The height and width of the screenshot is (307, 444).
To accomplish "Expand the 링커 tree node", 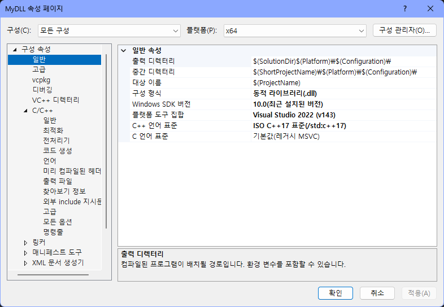I will coord(25,242).
